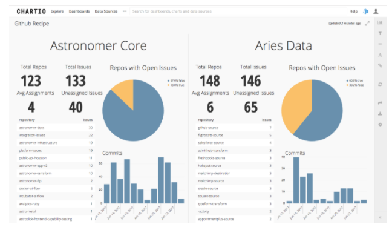Select the mailchimp-source row
This screenshot has height=230, width=392.
tap(235, 181)
